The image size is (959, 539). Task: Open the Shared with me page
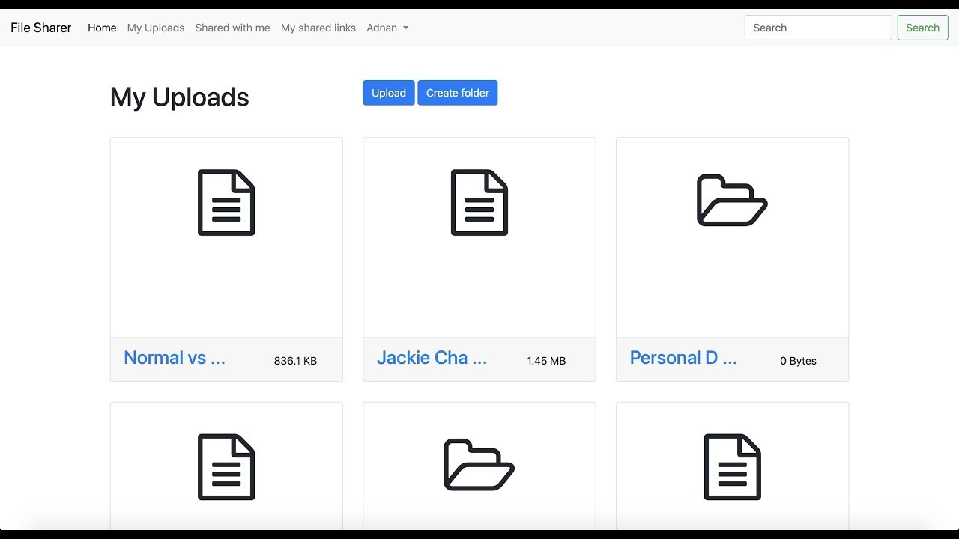232,28
